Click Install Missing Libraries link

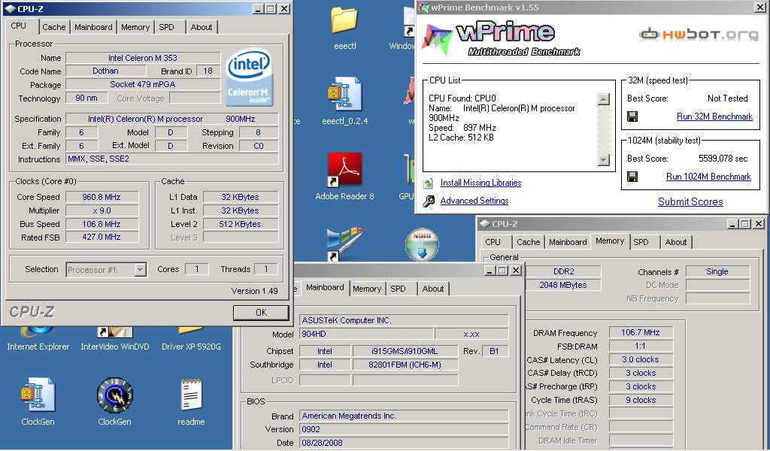[480, 183]
